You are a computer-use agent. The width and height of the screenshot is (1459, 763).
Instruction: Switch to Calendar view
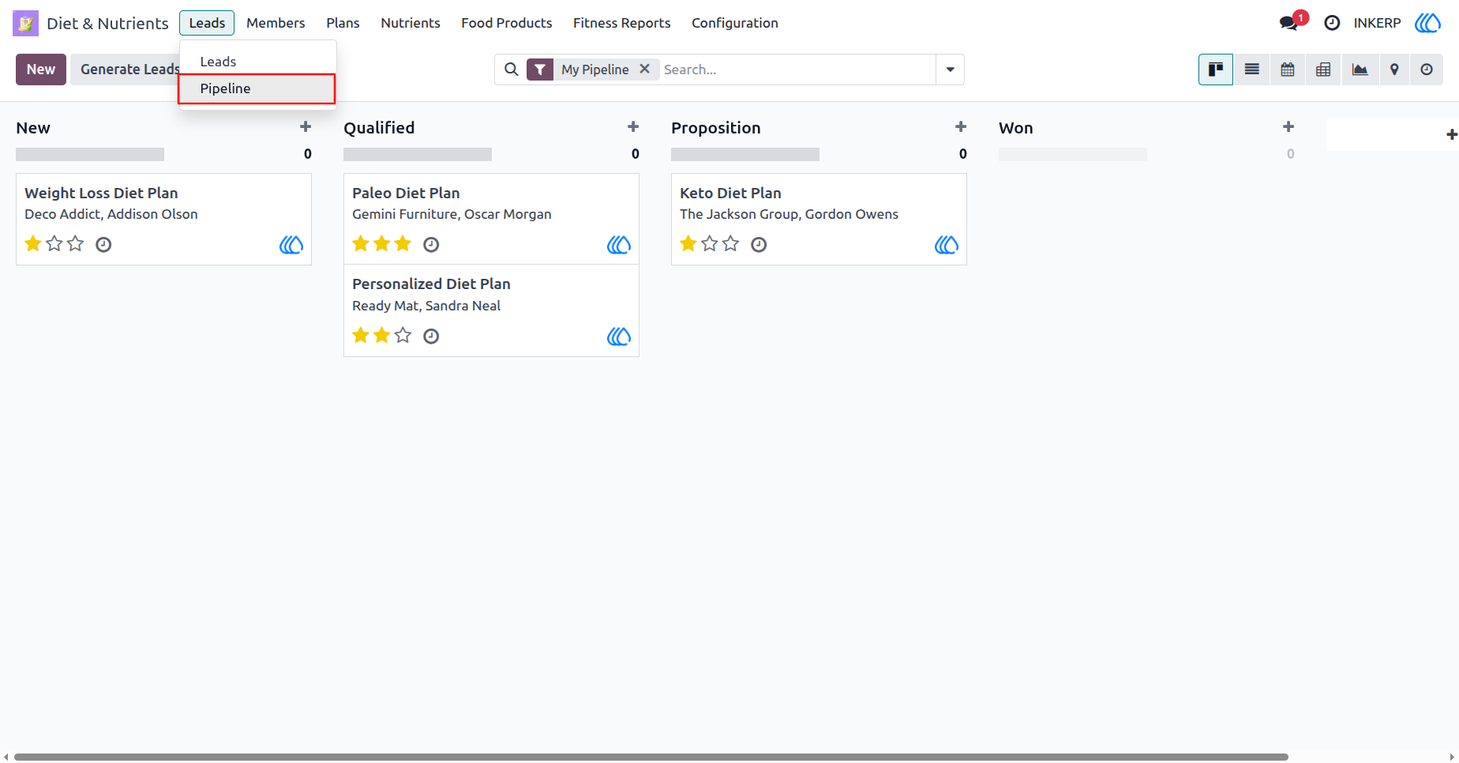tap(1288, 70)
